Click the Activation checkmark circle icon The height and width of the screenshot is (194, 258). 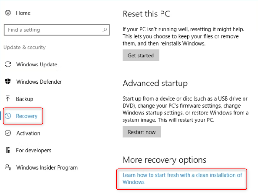(8, 133)
